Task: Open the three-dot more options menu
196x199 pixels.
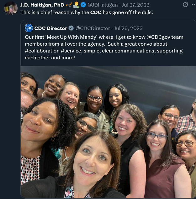Action: pos(194,5)
